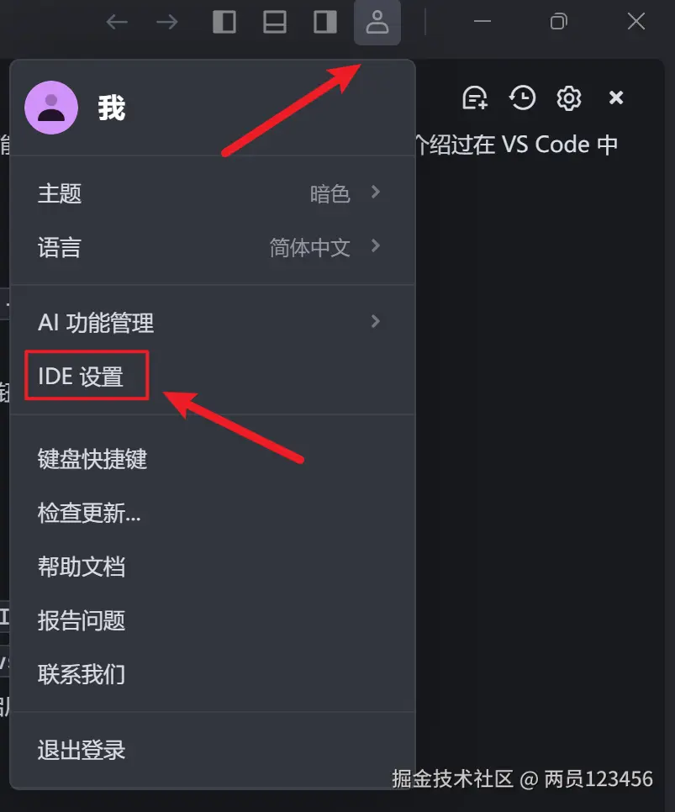Click the forward navigation arrow
This screenshot has width=675, height=812.
pyautogui.click(x=166, y=22)
